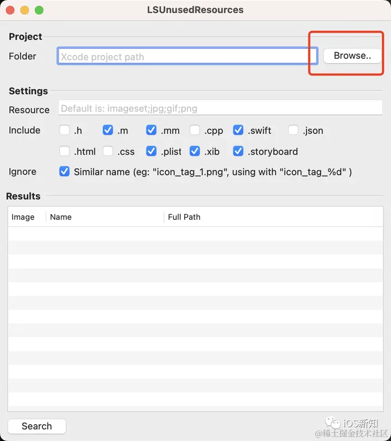Image resolution: width=391 pixels, height=441 pixels.
Task: Turn on the .css checkbox
Action: pyautogui.click(x=108, y=151)
